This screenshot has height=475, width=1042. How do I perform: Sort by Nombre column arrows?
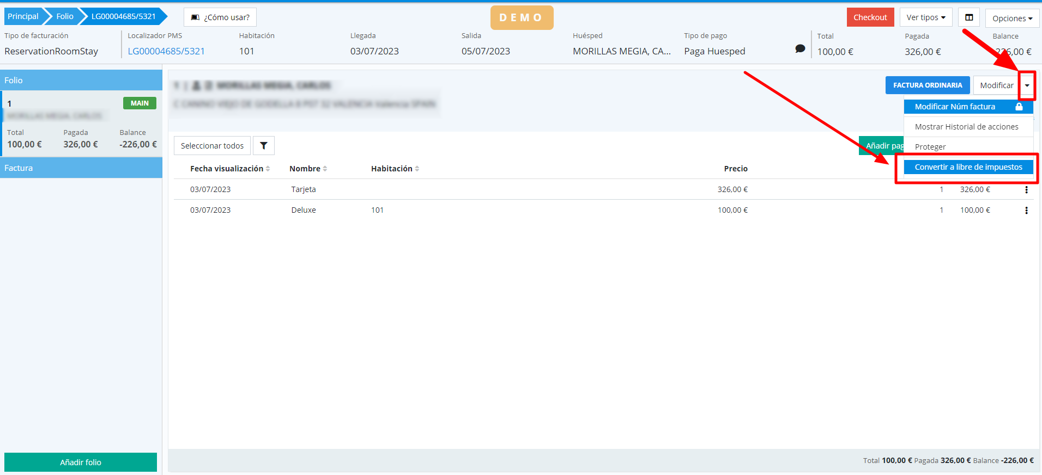(x=325, y=169)
